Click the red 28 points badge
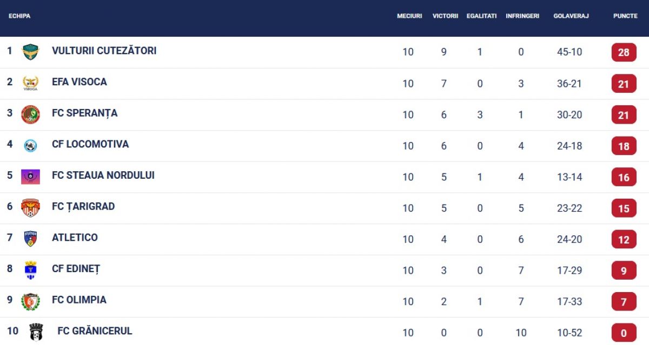The width and height of the screenshot is (649, 345). coord(624,52)
